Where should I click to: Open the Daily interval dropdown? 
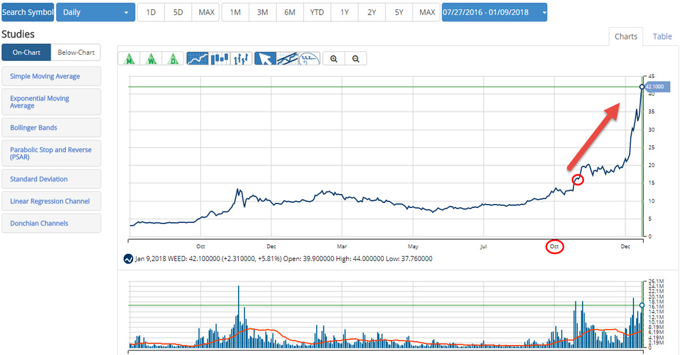(x=95, y=12)
